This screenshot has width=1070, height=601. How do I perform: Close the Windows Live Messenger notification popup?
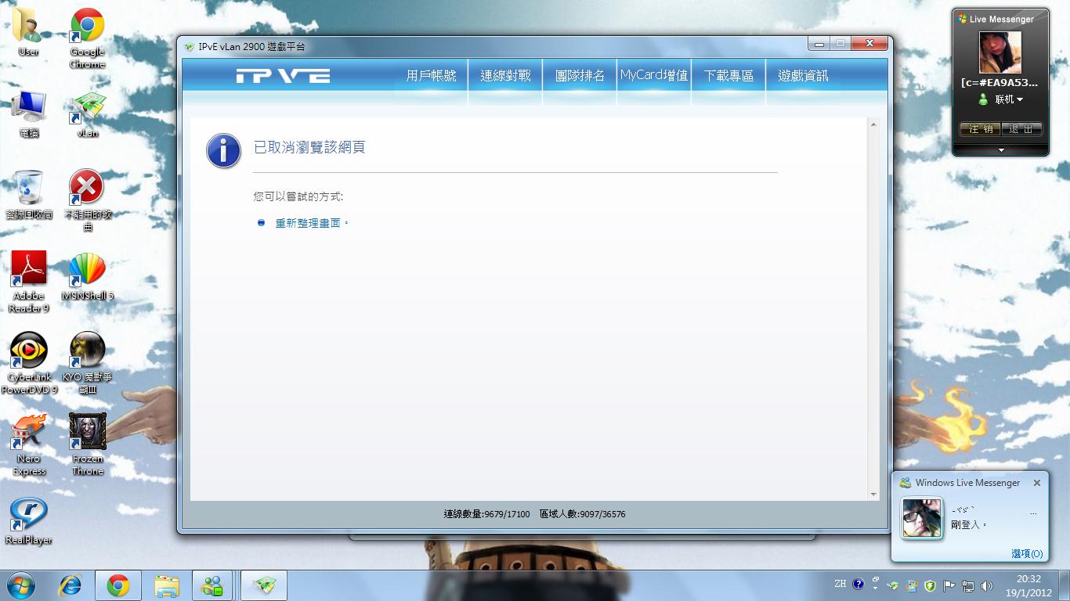tap(1037, 483)
